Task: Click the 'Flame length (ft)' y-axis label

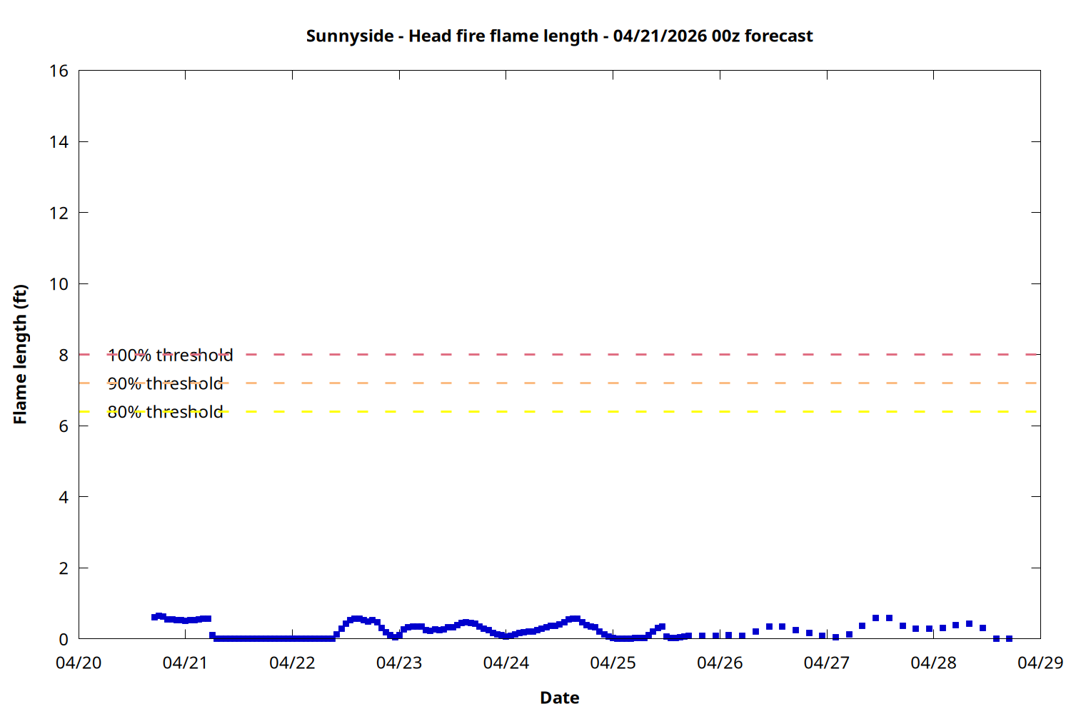Action: (x=20, y=354)
